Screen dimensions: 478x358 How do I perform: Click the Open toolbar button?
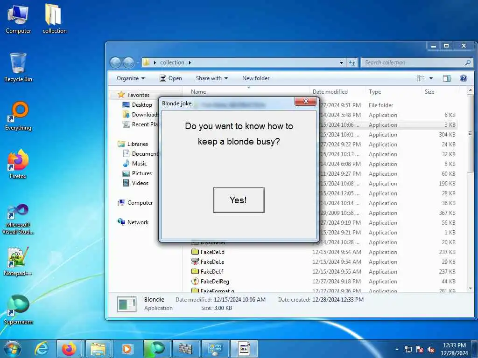(x=171, y=78)
